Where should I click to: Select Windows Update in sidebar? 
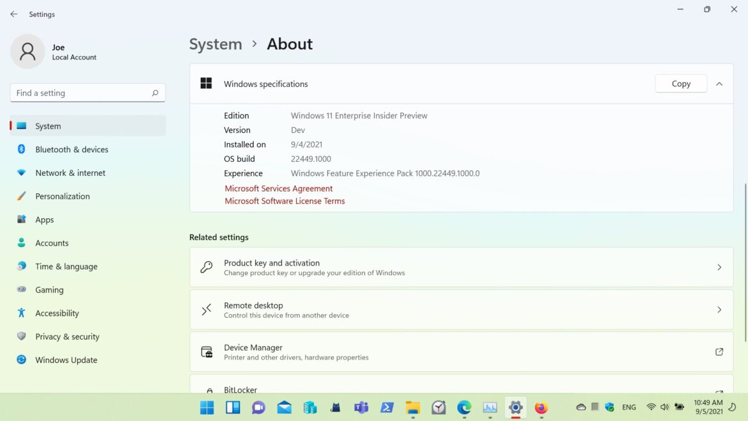pos(66,360)
